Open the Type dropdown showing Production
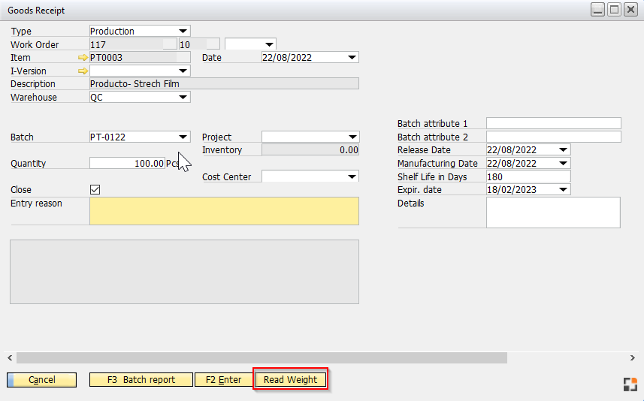Image resolution: width=644 pixels, height=401 pixels. coord(183,32)
